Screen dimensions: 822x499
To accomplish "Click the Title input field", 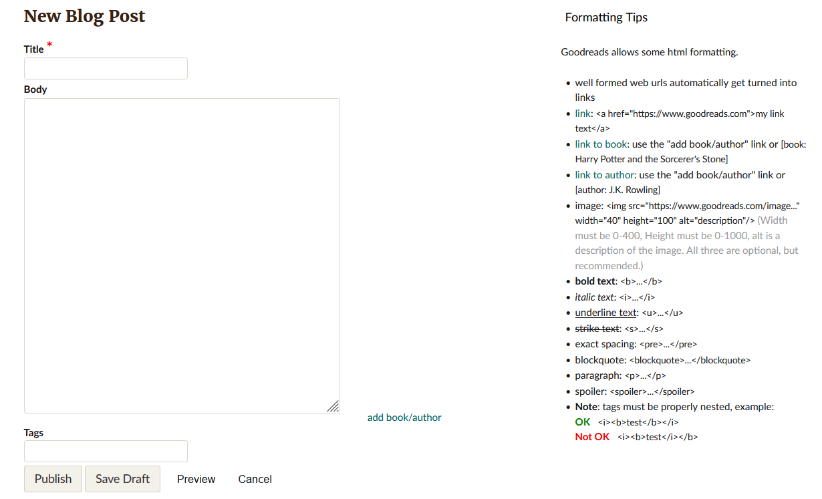I will point(106,68).
